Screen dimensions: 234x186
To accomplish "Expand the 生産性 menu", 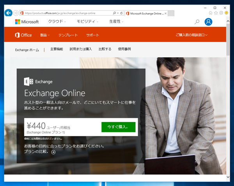I will coord(116,21).
